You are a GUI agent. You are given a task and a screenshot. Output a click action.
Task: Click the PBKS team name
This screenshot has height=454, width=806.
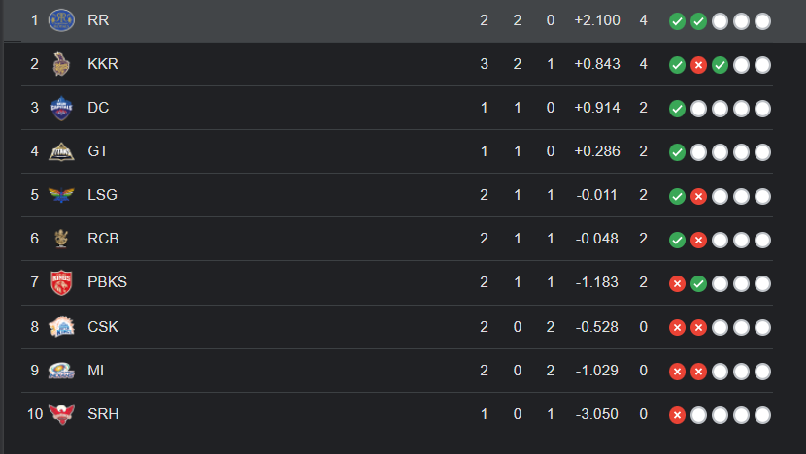107,282
